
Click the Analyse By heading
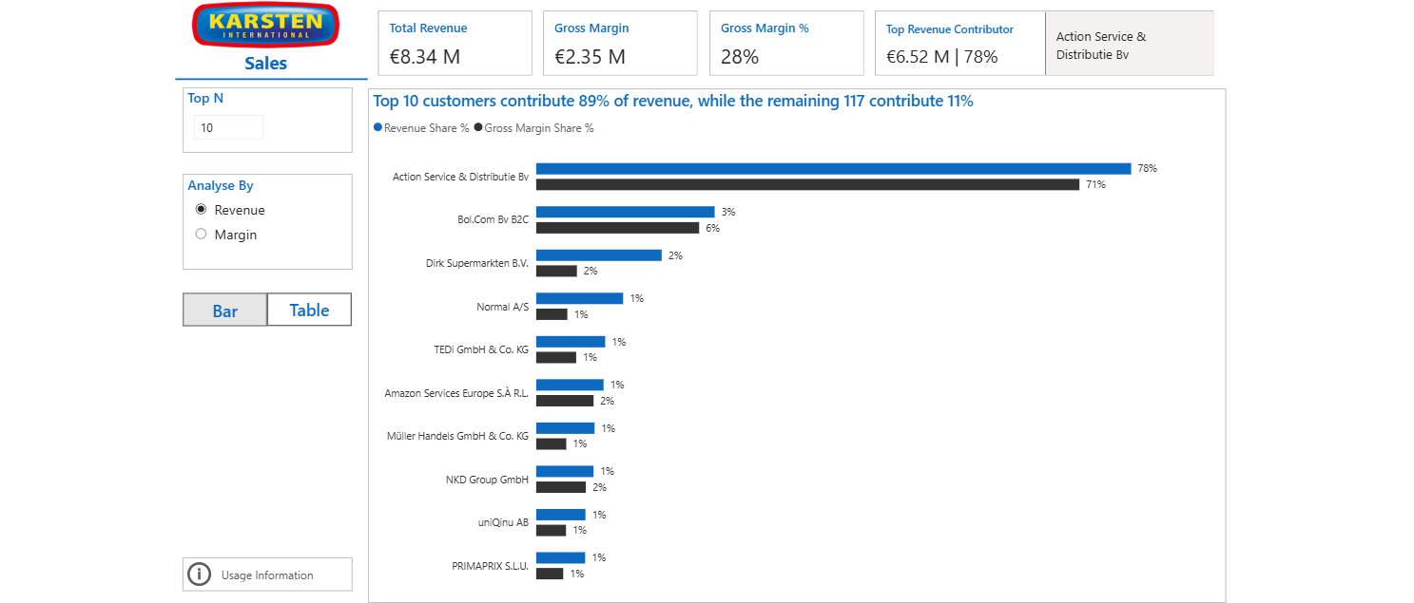click(221, 186)
